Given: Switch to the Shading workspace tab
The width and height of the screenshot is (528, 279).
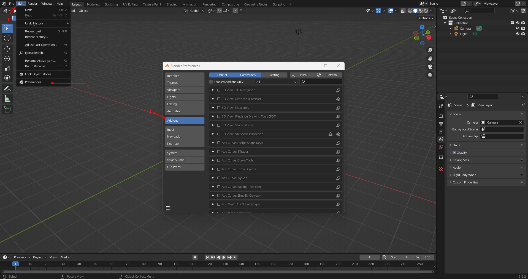Looking at the screenshot, I should 172,4.
